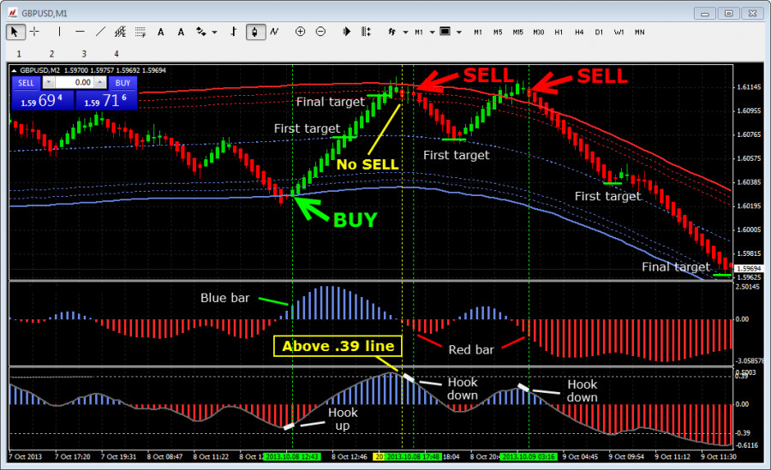The height and width of the screenshot is (470, 771).
Task: Pick the horizontal line drawing tool
Action: coord(81,32)
